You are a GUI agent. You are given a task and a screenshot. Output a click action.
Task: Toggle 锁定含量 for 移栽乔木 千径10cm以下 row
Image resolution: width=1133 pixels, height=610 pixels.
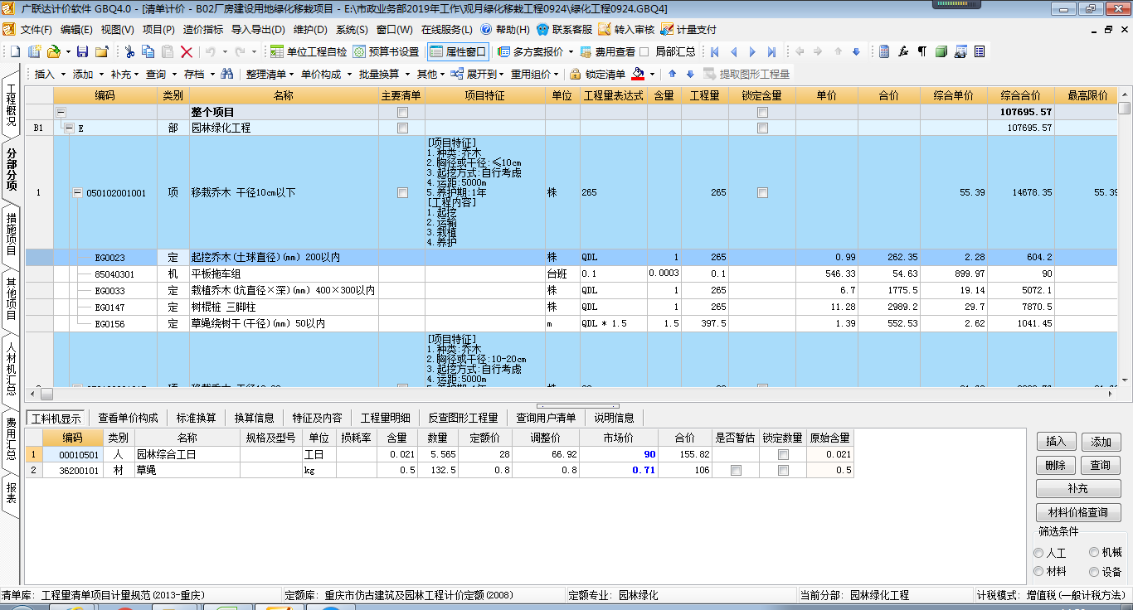pyautogui.click(x=762, y=192)
